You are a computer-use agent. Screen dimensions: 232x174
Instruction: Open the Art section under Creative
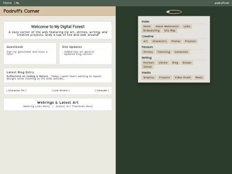click(146, 41)
